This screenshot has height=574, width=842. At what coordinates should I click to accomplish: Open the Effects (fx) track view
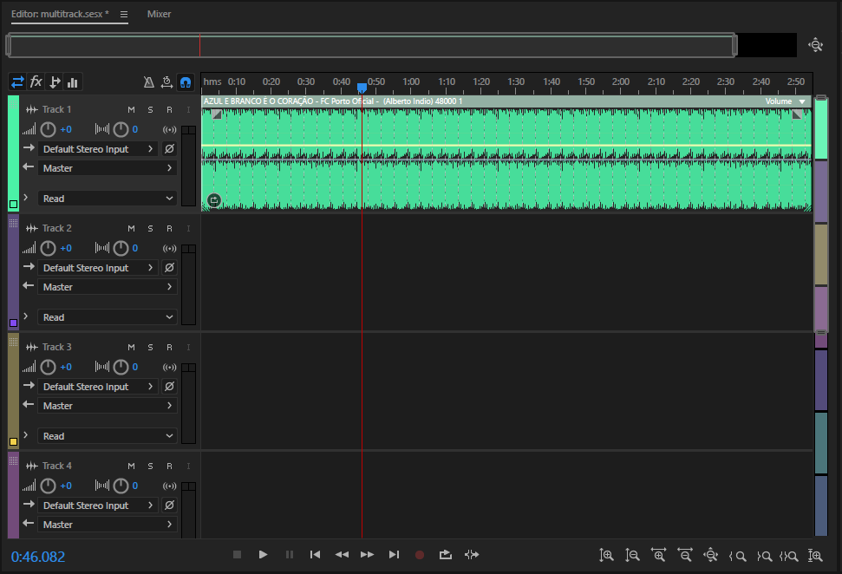36,82
